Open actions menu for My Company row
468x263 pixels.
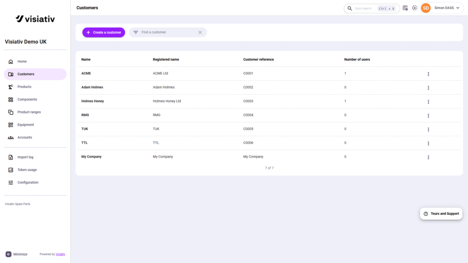pyautogui.click(x=428, y=158)
